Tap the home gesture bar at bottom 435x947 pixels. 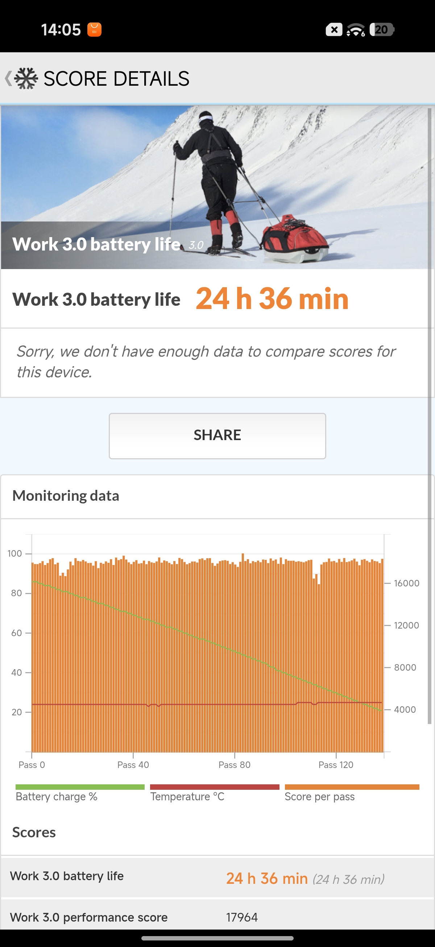pyautogui.click(x=217, y=938)
